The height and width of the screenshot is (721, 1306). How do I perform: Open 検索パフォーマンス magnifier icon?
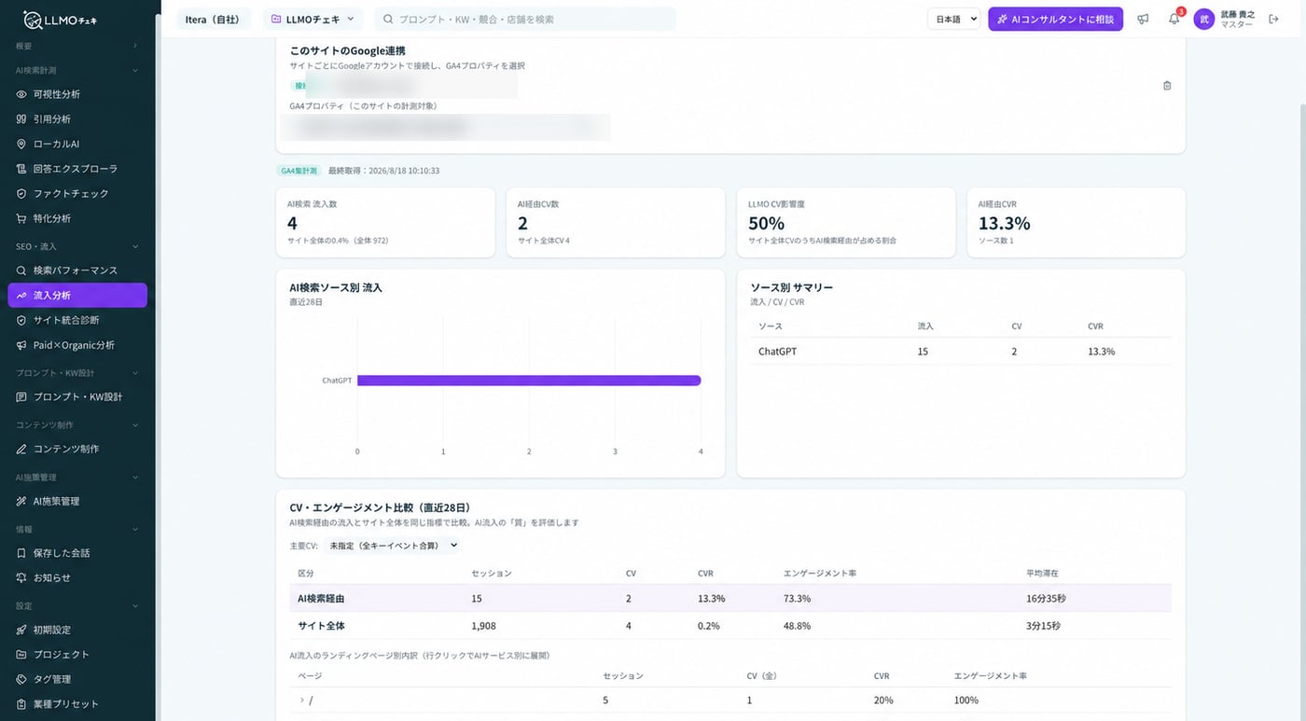21,270
